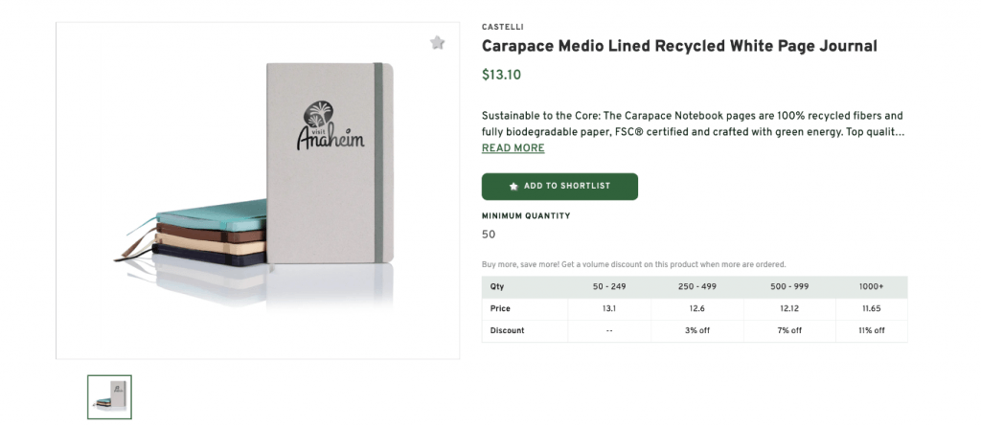Click the 7% off discount cell
This screenshot has height=426, width=981.
(x=789, y=331)
